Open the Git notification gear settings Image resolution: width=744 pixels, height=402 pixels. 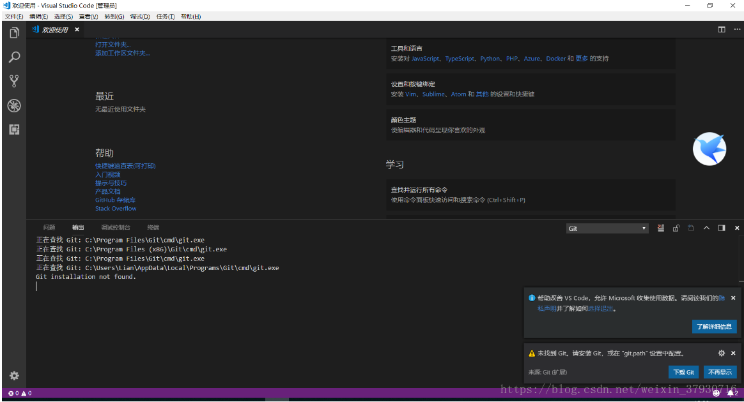721,354
